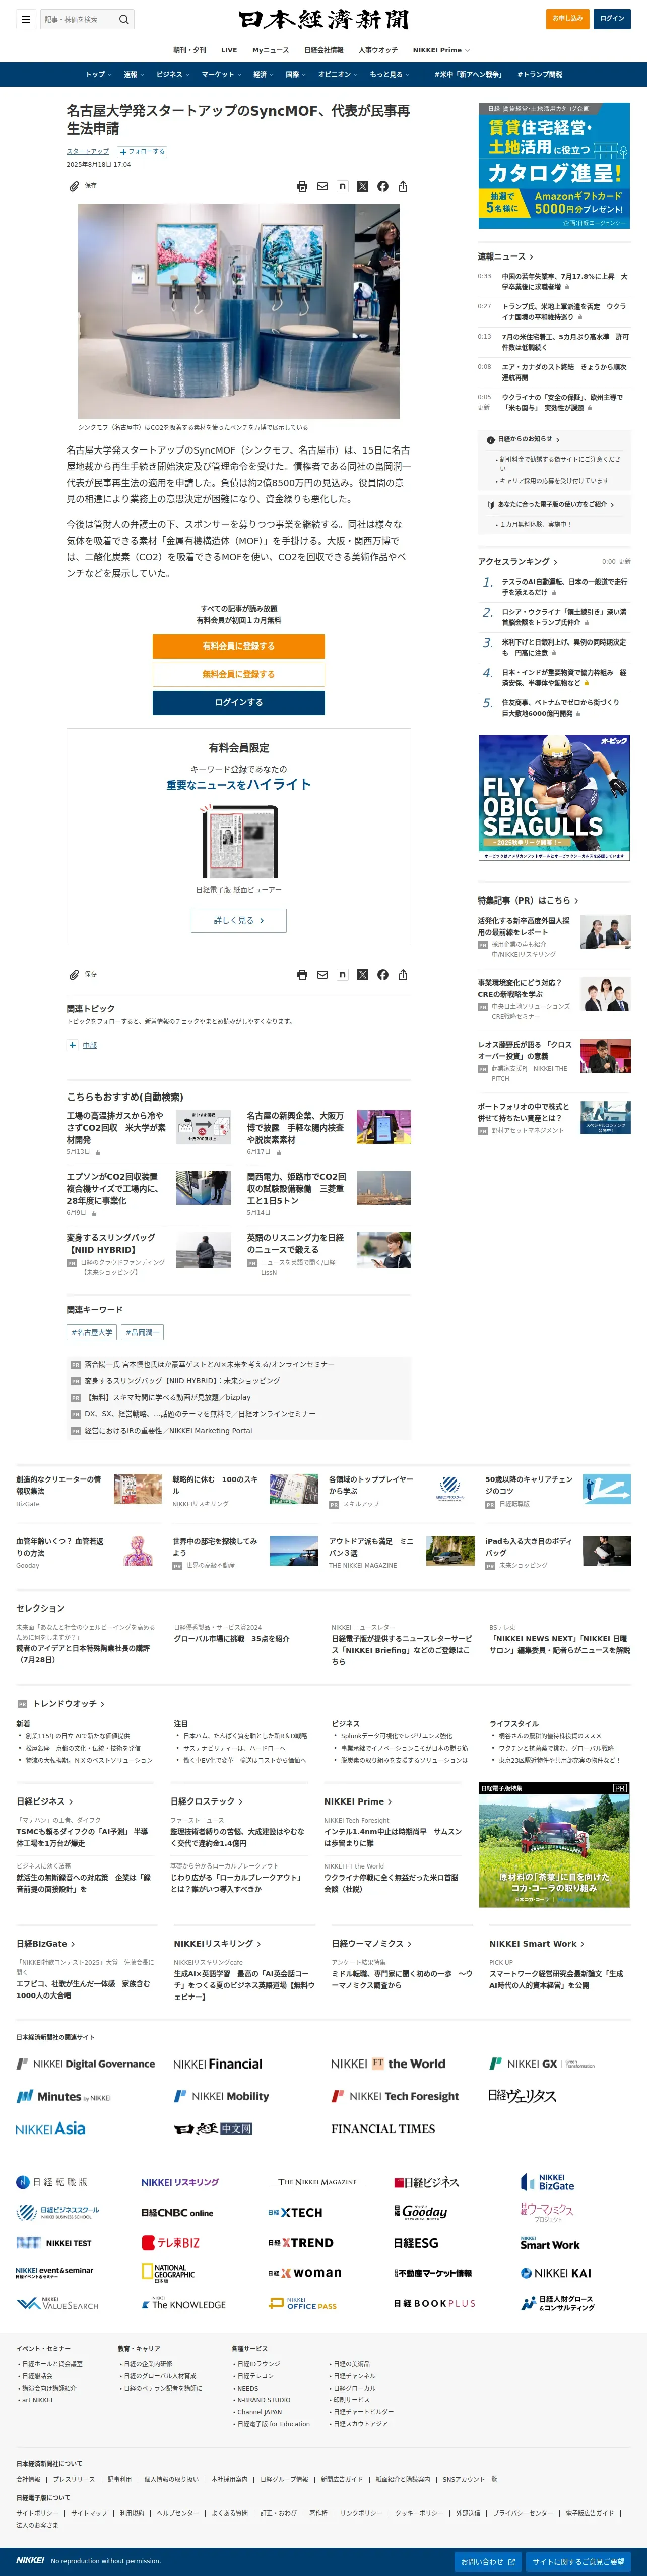Open the 朝刊・夕刊 menu item

(190, 50)
